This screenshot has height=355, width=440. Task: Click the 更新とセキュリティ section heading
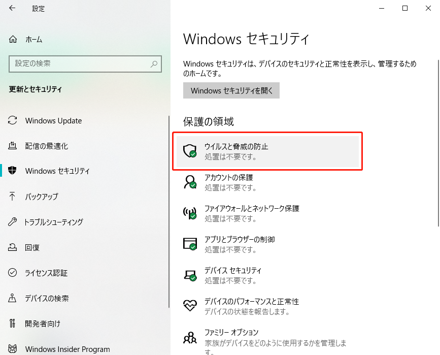pyautogui.click(x=35, y=89)
